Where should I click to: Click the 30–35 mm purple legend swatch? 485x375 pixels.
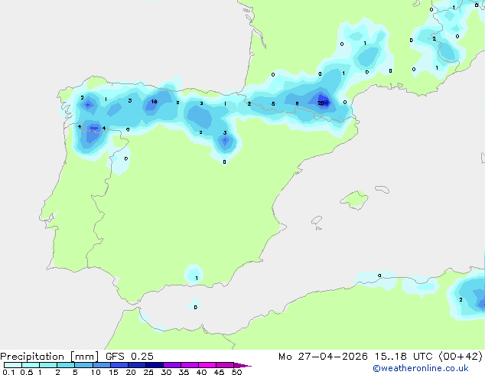coord(172,365)
